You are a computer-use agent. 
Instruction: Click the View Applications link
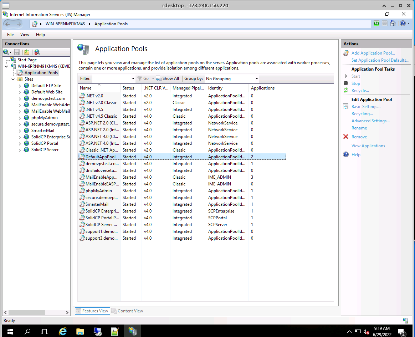(x=368, y=145)
